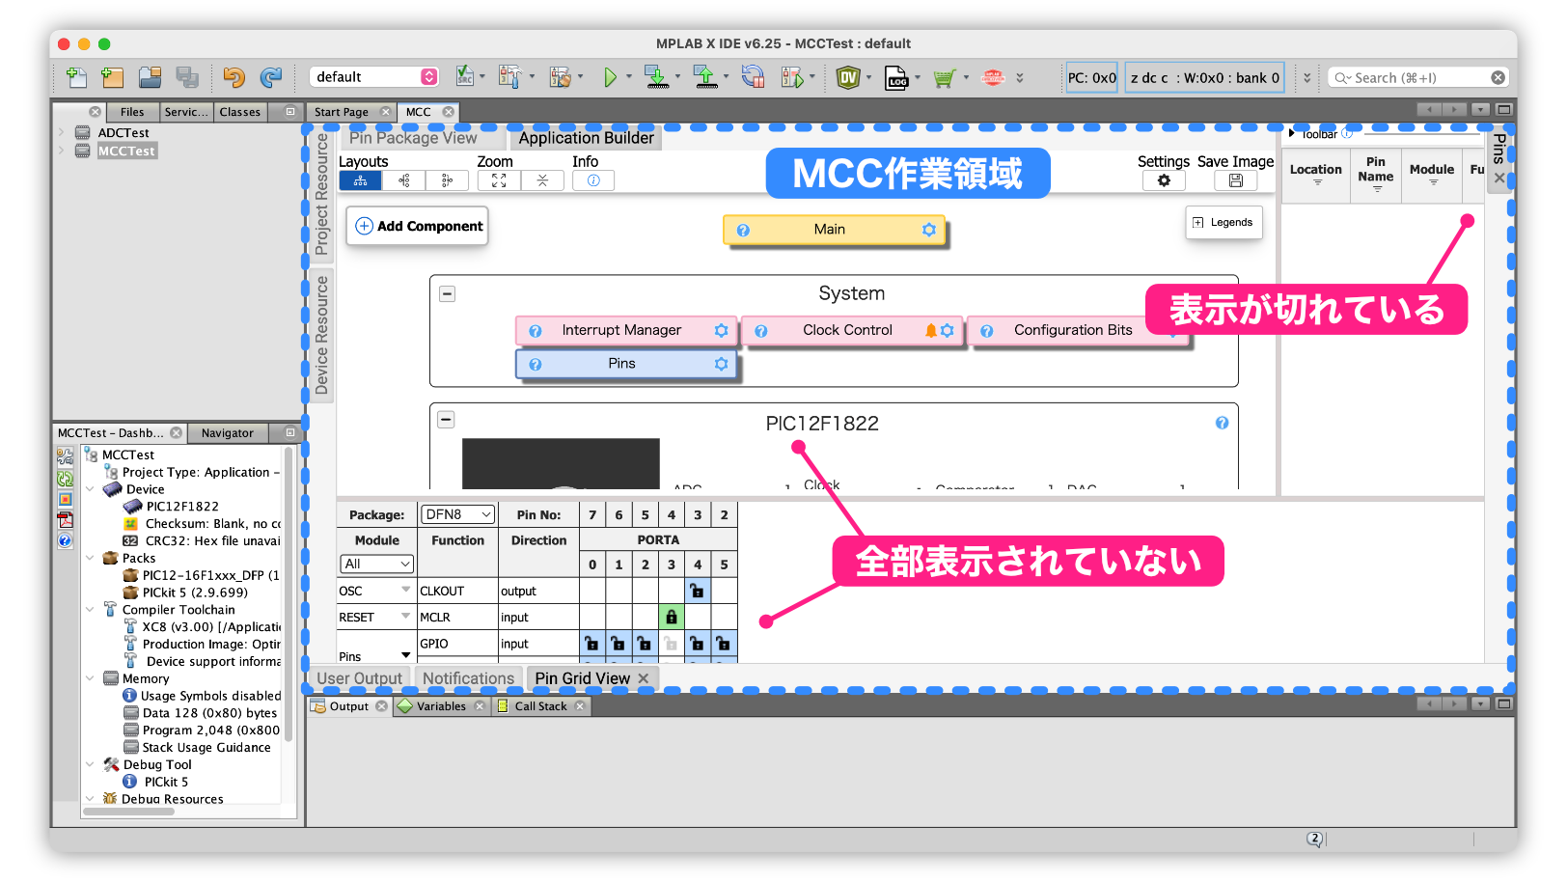Click the Clock Control gear icon
This screenshot has width=1567, height=882.
948,330
